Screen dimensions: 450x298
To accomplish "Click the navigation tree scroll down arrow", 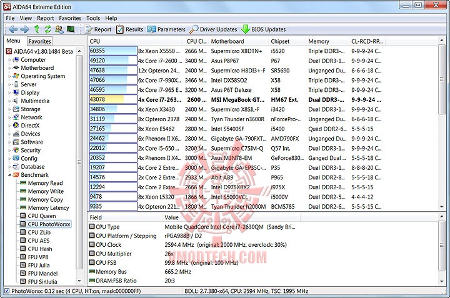I will coord(79,281).
